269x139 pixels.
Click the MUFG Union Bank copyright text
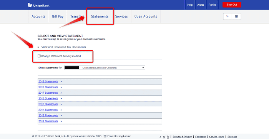pos(67,136)
